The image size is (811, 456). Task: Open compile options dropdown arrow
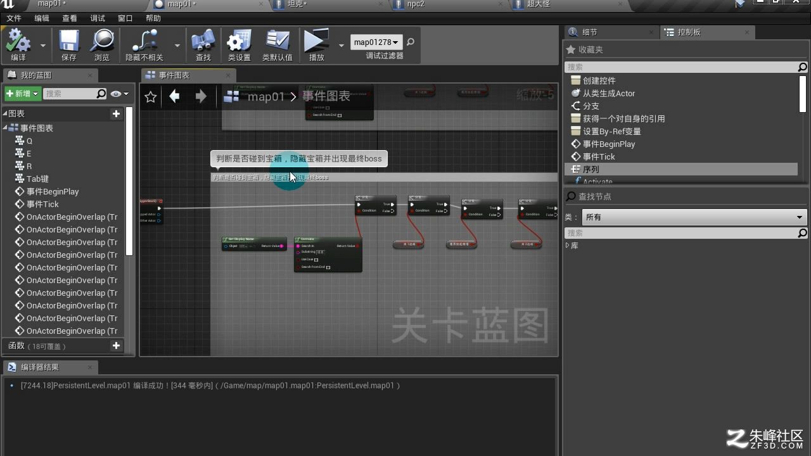[x=43, y=46]
